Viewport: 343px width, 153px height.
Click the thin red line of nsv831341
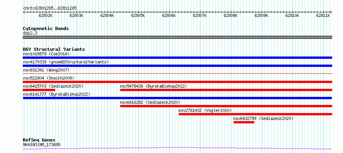pos(177,74)
